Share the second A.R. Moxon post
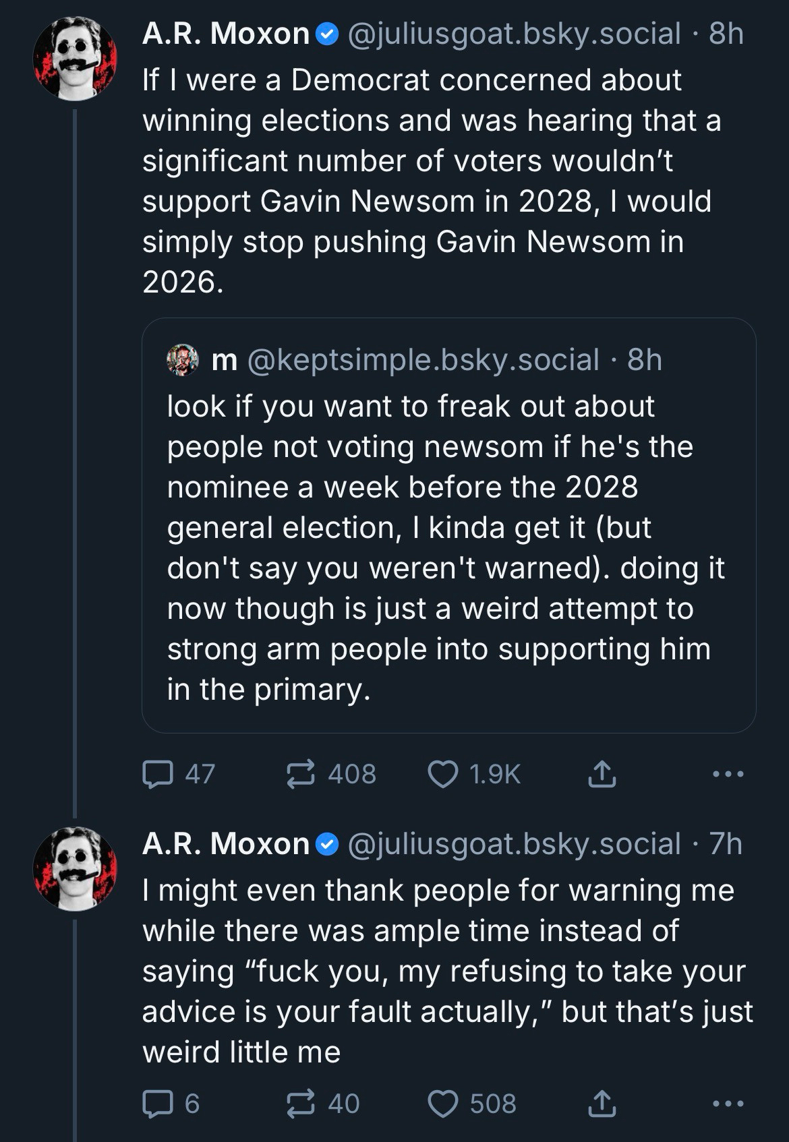Viewport: 789px width, 1142px height. pos(602,1104)
